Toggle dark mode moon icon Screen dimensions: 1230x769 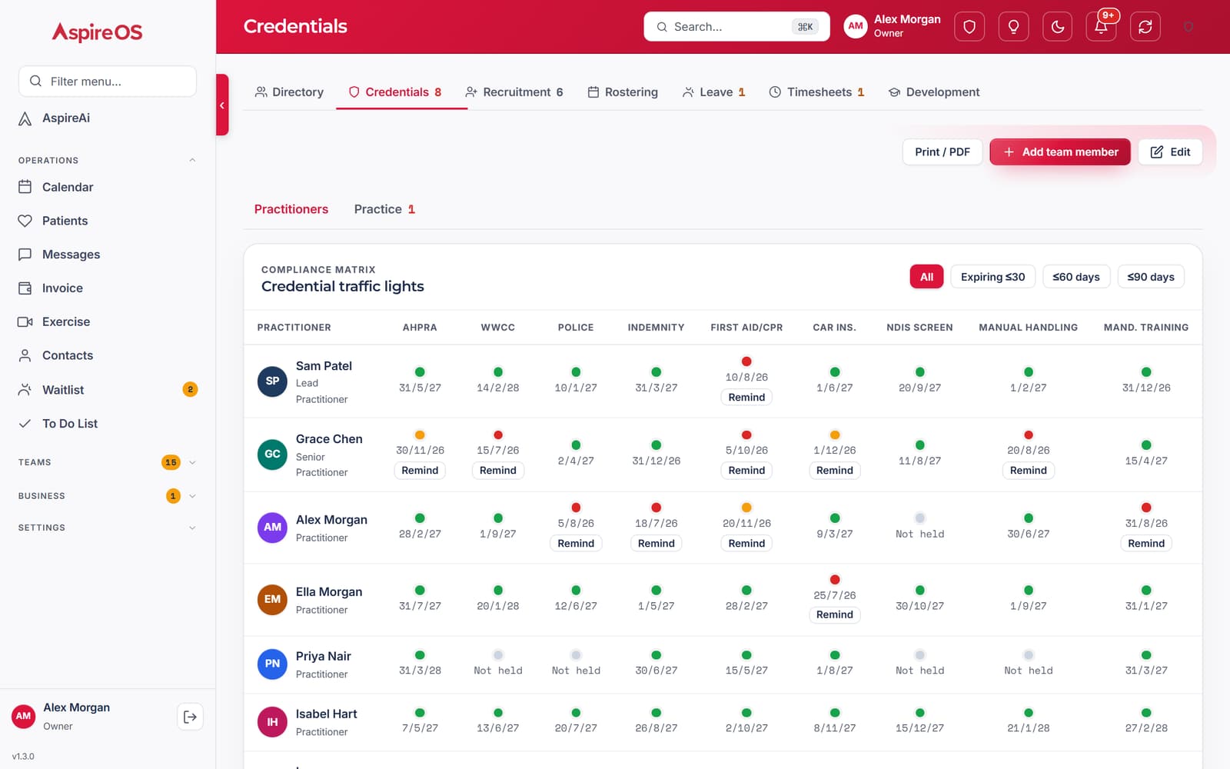[1058, 27]
